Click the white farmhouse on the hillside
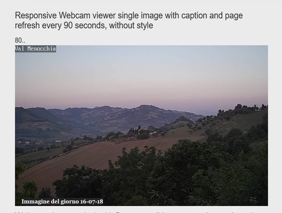 (x=153, y=133)
